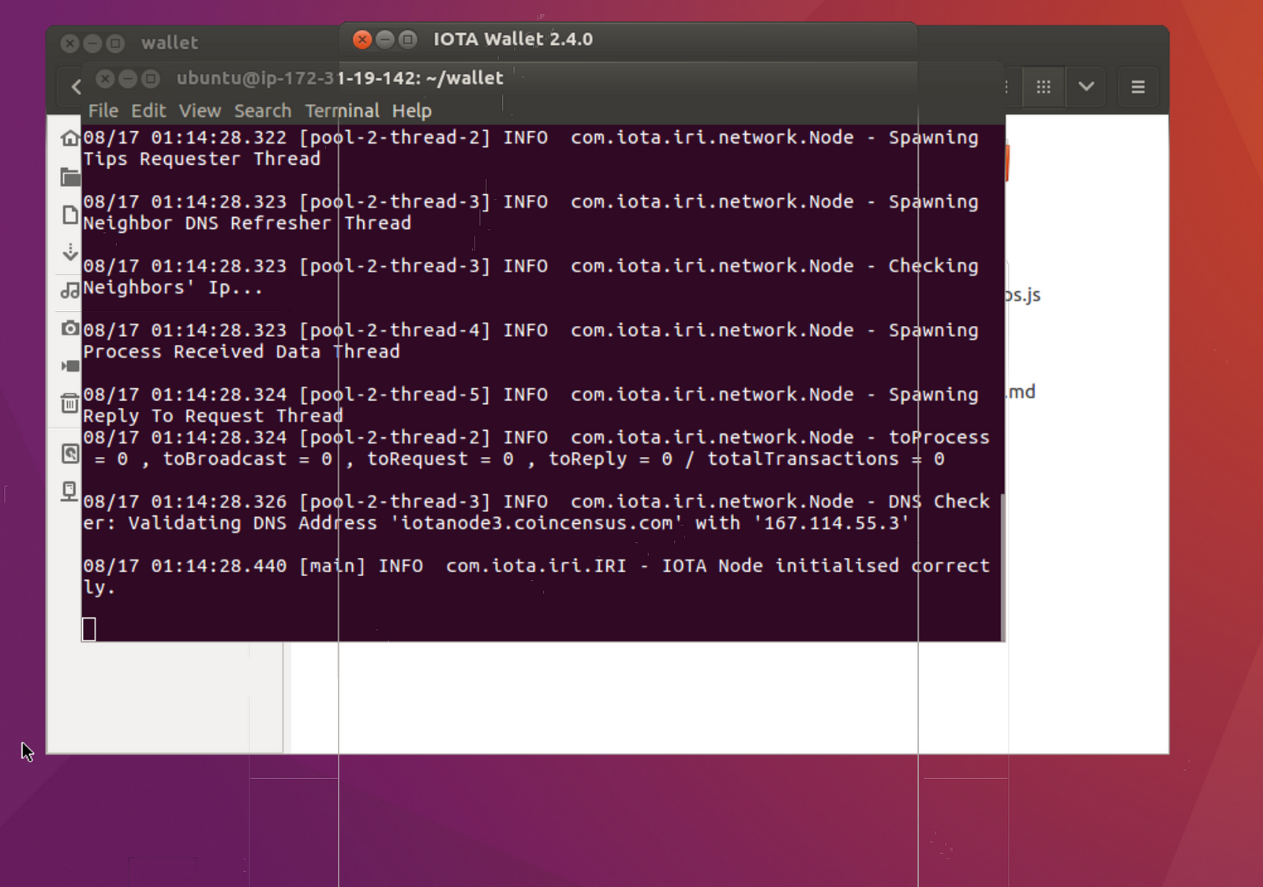Screen dimensions: 1263x887
Task: Click 'Reply To Request Thread' log line
Action: pyautogui.click(x=213, y=416)
